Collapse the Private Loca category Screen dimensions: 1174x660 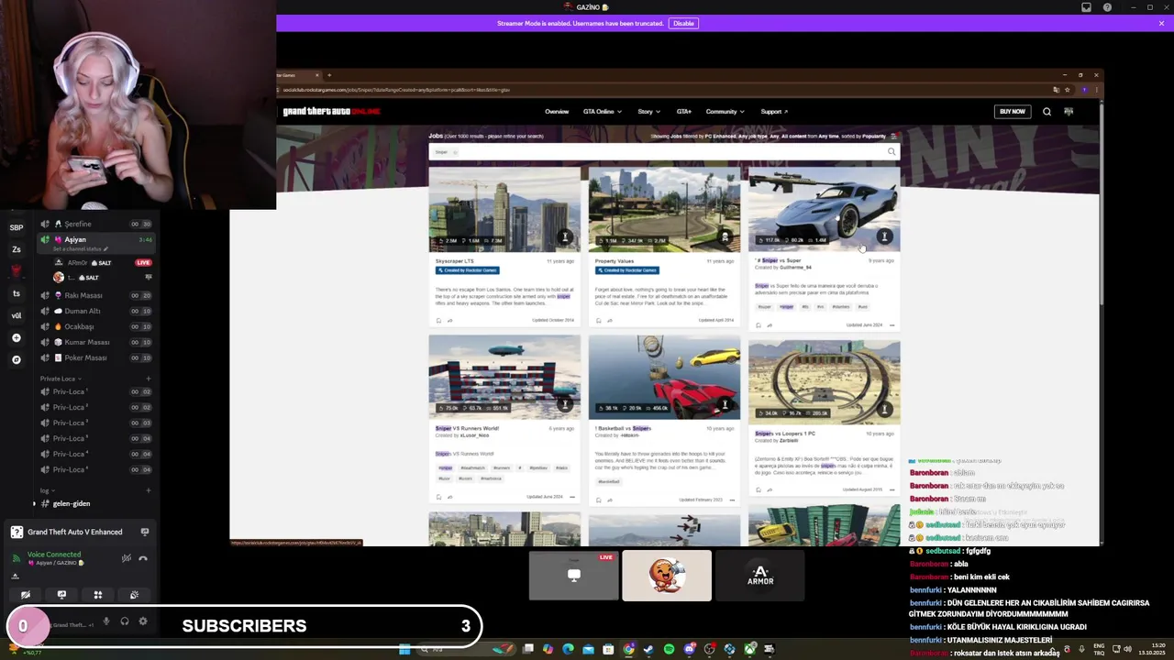point(61,379)
